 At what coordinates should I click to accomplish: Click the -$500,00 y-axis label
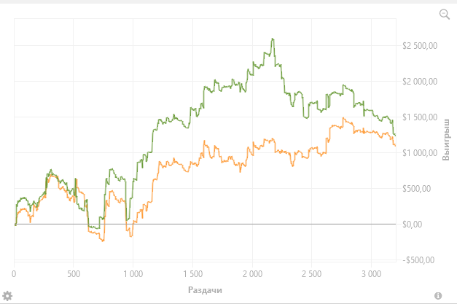click(x=418, y=260)
